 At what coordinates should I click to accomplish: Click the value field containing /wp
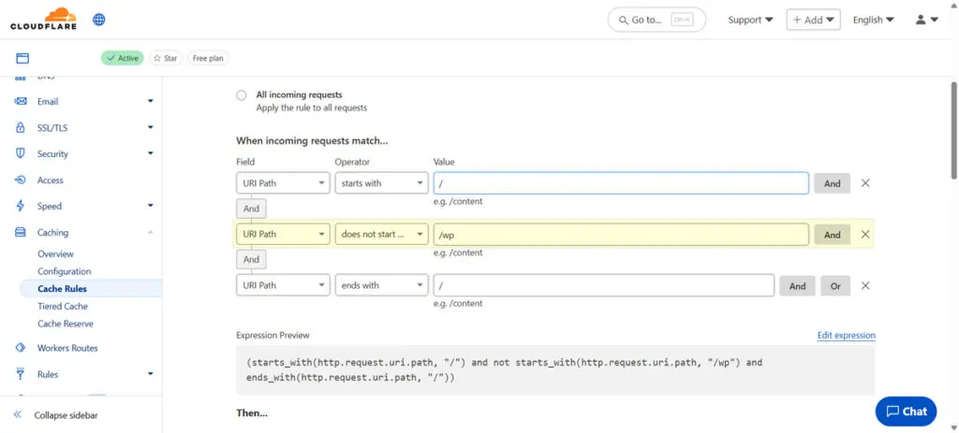coord(620,235)
